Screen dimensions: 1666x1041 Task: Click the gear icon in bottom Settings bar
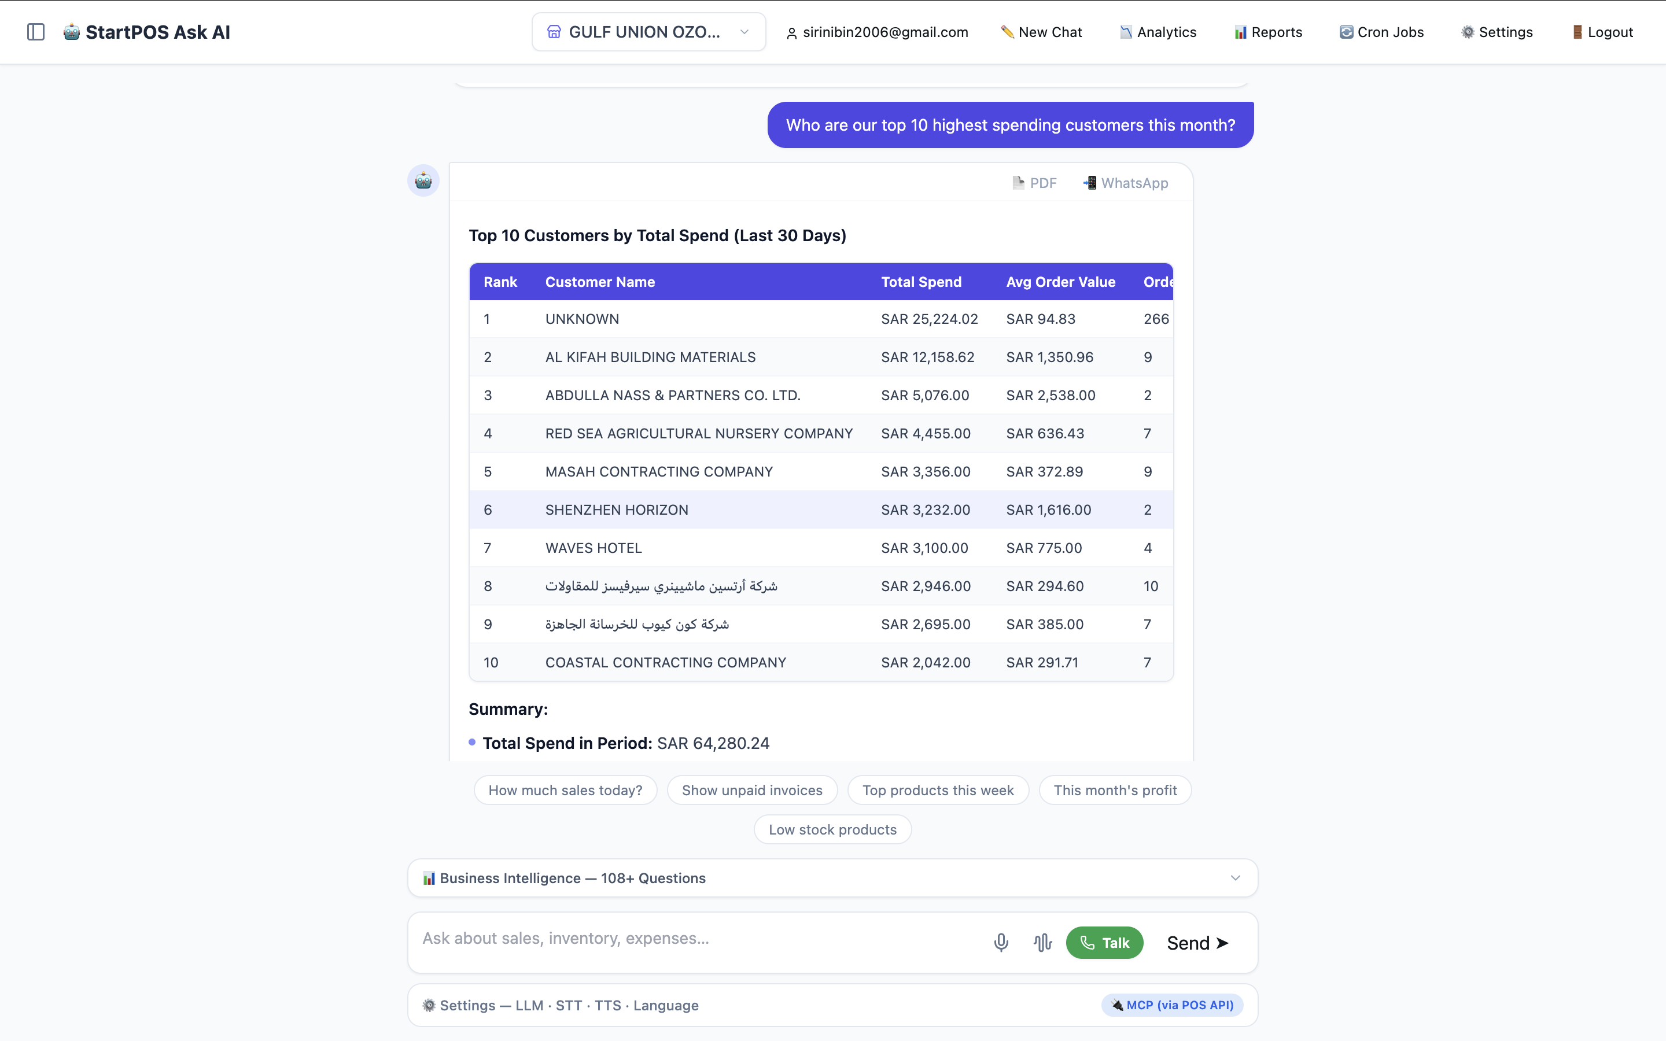tap(429, 1005)
